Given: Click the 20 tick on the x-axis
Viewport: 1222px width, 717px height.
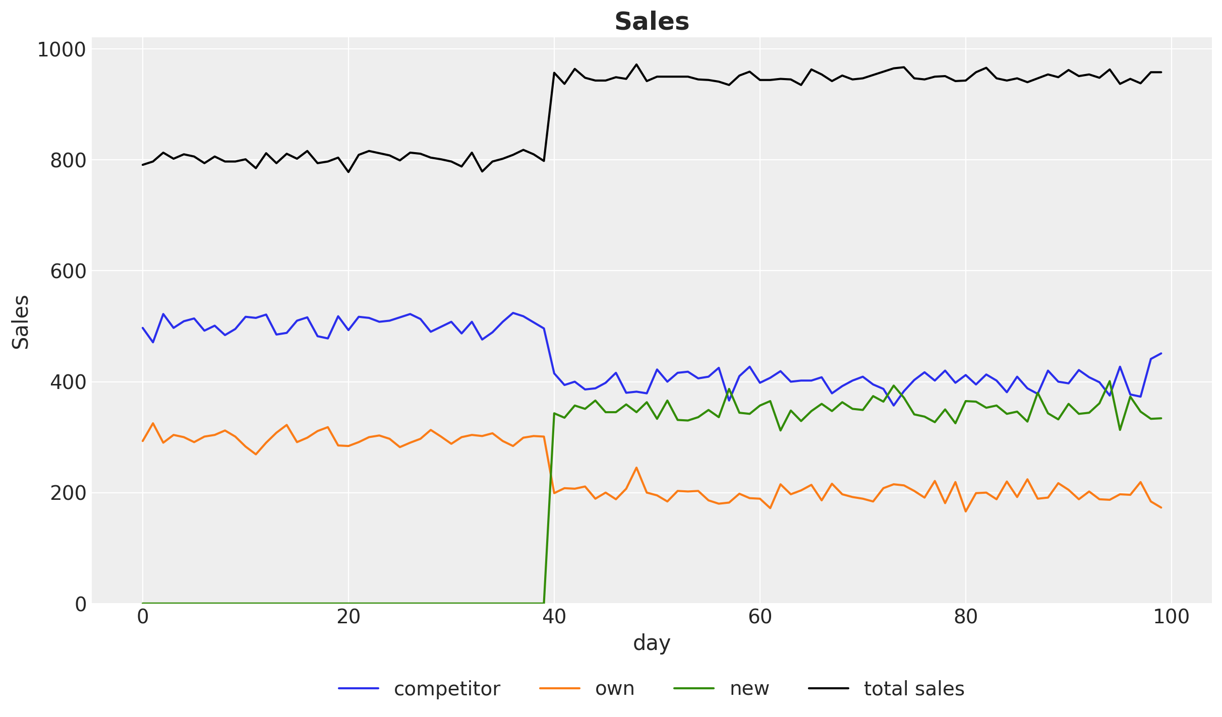Looking at the screenshot, I should (348, 617).
